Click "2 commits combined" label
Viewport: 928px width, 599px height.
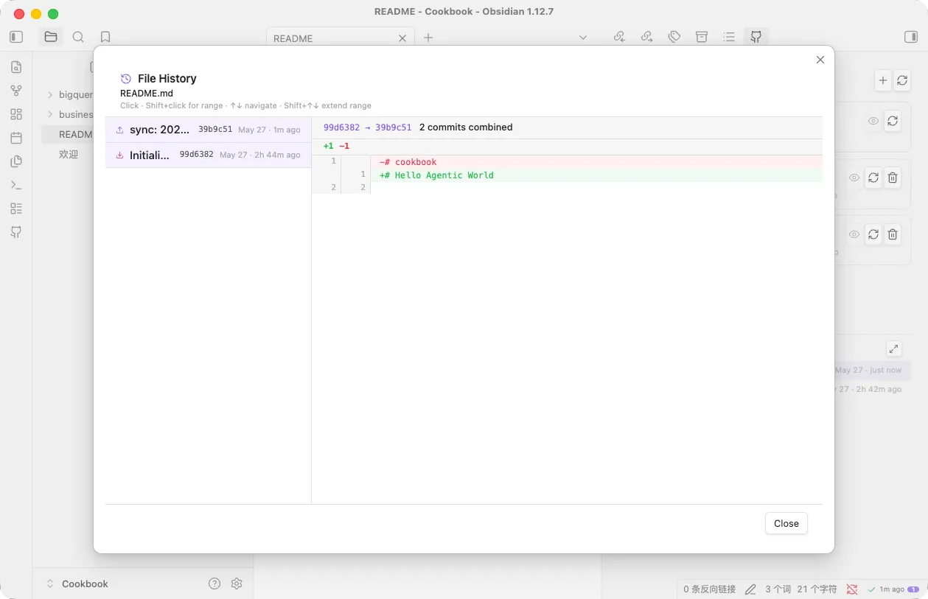466,127
